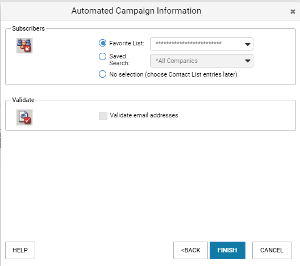Image resolution: width=300 pixels, height=266 pixels.
Task: Expand the Favorite List dropdown arrow
Action: click(248, 44)
